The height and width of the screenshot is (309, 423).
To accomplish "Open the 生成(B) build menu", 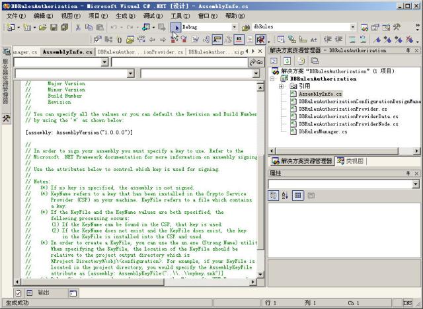I will pyautogui.click(x=126, y=16).
